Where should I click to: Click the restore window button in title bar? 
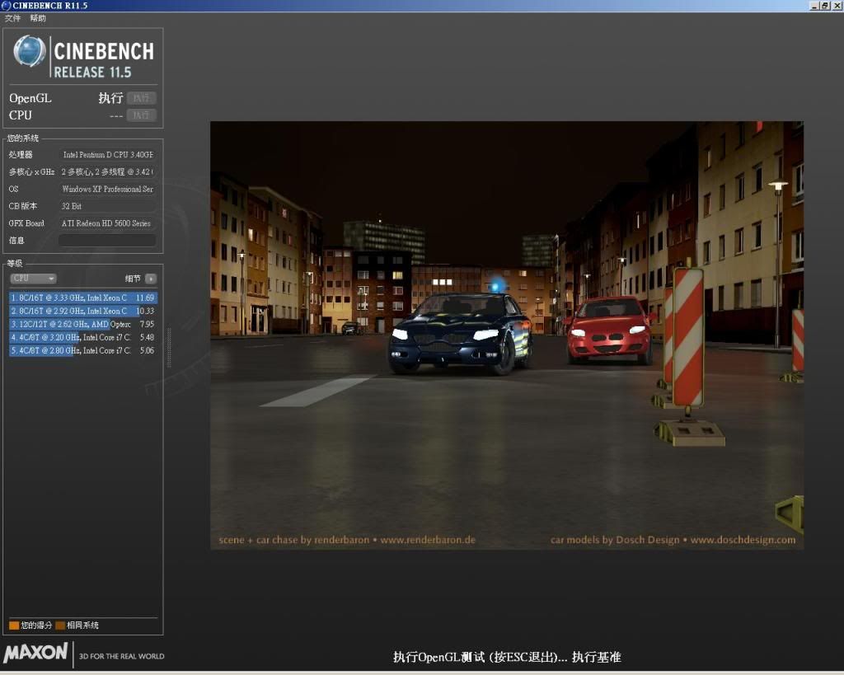824,6
